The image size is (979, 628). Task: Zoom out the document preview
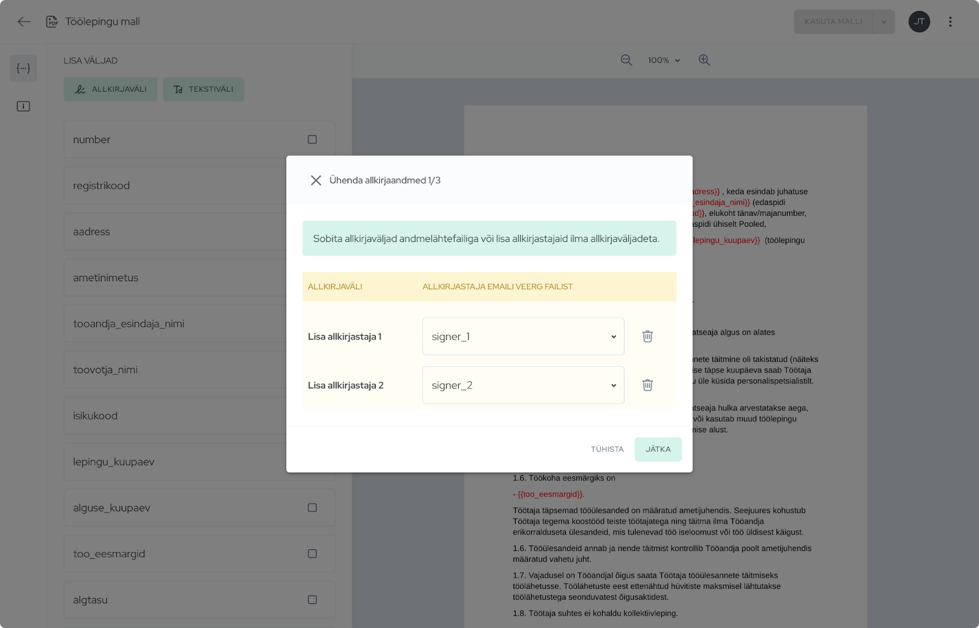tap(626, 60)
